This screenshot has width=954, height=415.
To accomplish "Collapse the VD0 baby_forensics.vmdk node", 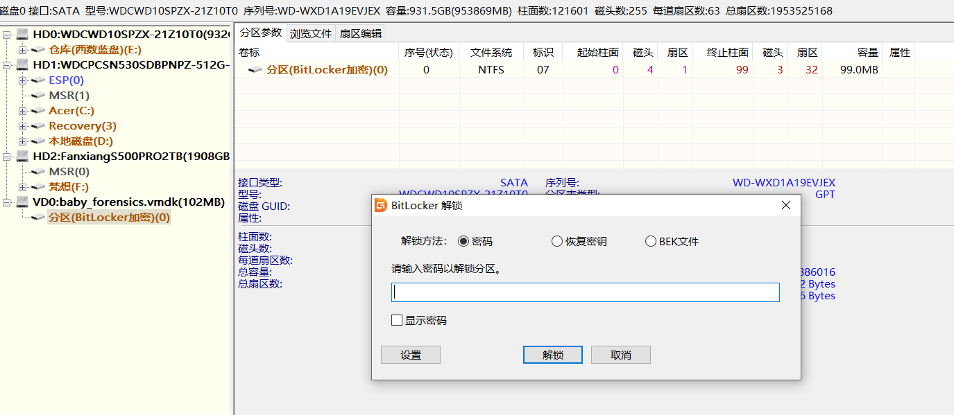I will [x=7, y=202].
